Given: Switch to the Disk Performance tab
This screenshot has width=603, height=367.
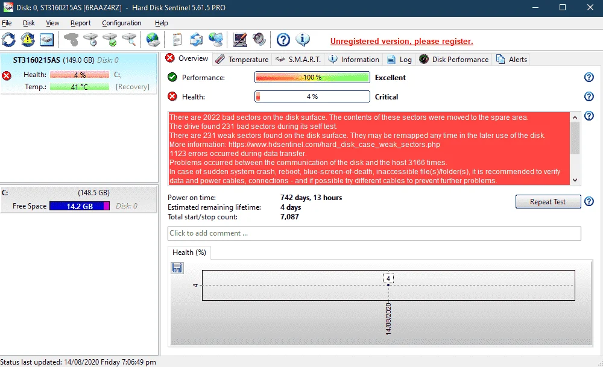Looking at the screenshot, I should (x=454, y=60).
